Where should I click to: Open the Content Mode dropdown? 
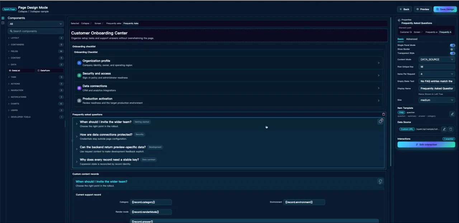click(437, 59)
